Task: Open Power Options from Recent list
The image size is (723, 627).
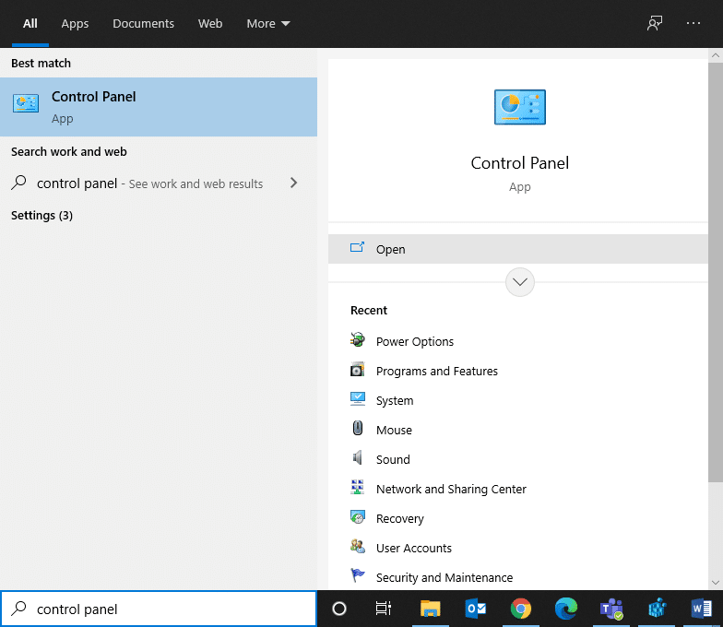Action: pos(414,341)
